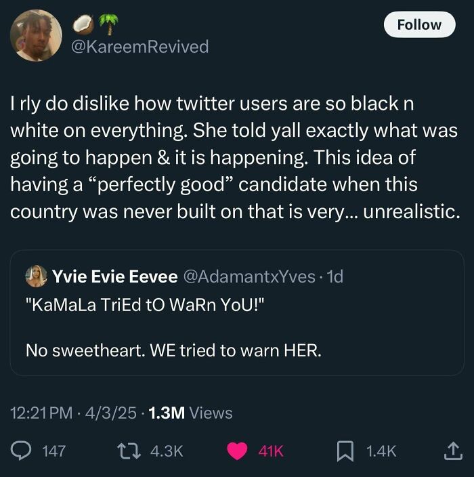Click the @AdamantxYves handle
This screenshot has width=474, height=477.
click(249, 276)
